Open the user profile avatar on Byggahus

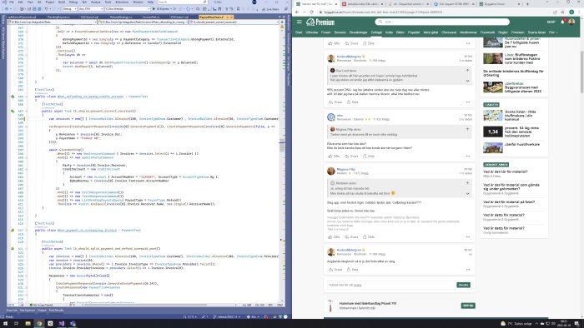click(571, 22)
